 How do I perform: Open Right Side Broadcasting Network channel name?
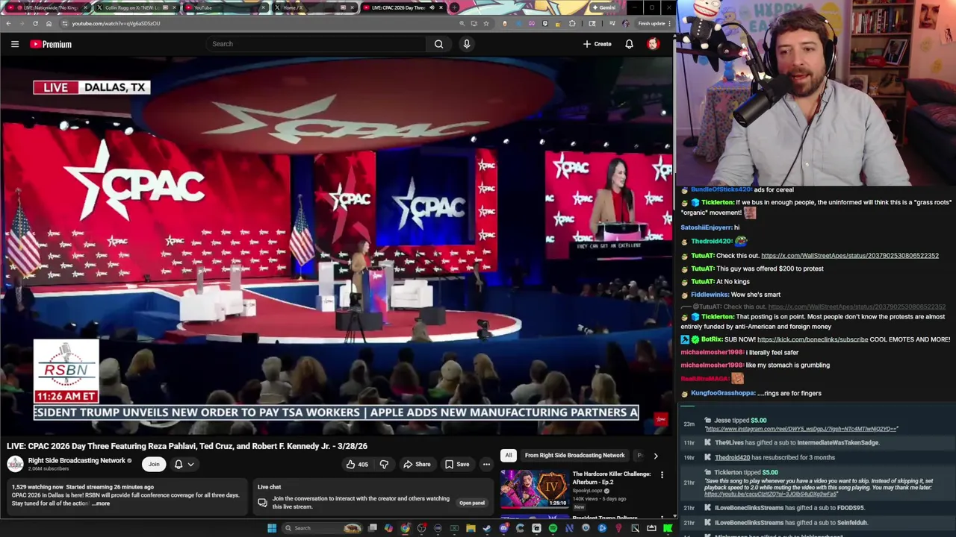pos(76,460)
